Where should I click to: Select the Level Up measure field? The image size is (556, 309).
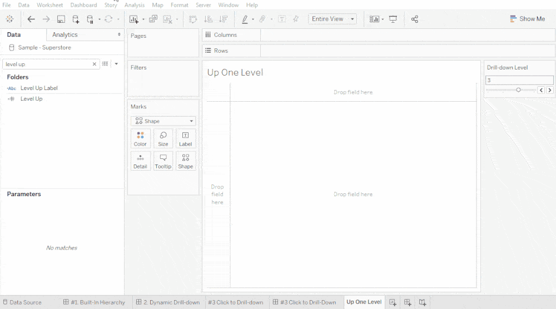click(x=31, y=99)
